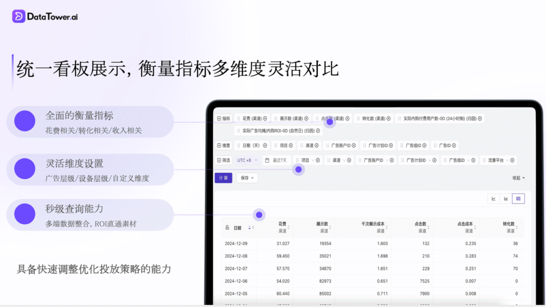
Task: Select the table view icon
Action: point(518,198)
